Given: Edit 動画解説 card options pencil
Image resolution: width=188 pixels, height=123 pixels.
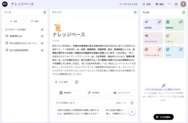Looking at the screenshot, I should click(x=181, y=22).
